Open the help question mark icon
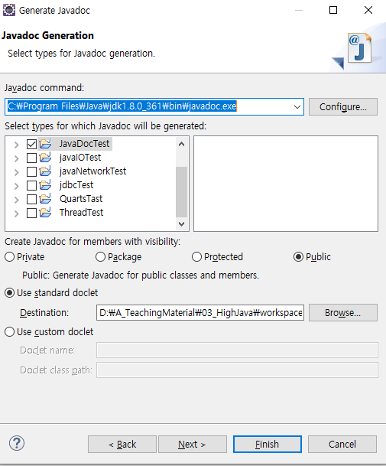The image size is (386, 466). pyautogui.click(x=17, y=443)
